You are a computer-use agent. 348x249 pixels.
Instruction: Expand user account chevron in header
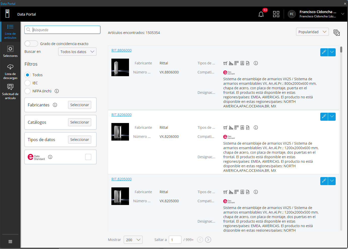[x=343, y=14]
